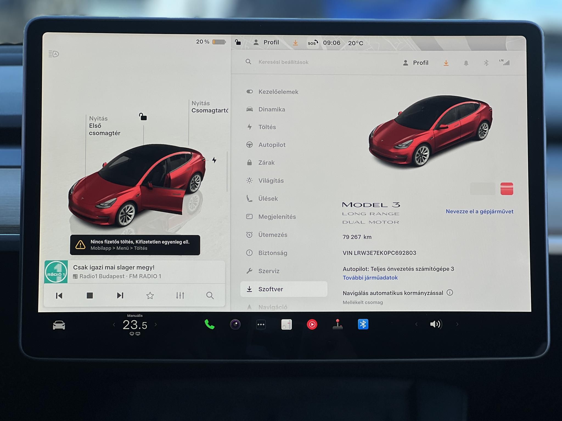562x421 pixels.
Task: Stop radio playback
Action: coord(90,295)
